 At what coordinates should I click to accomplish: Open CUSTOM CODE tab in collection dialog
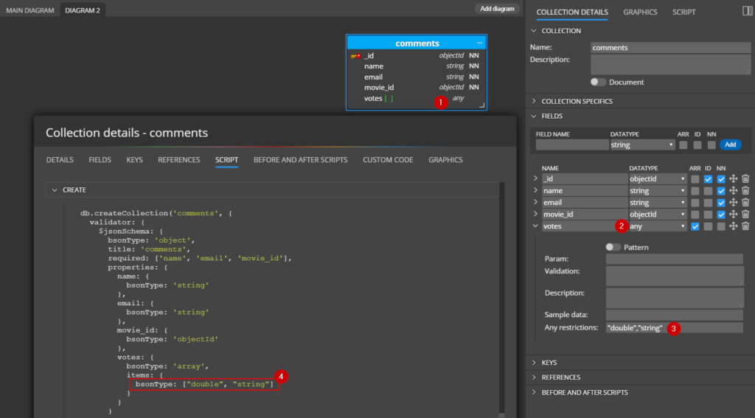(x=388, y=160)
